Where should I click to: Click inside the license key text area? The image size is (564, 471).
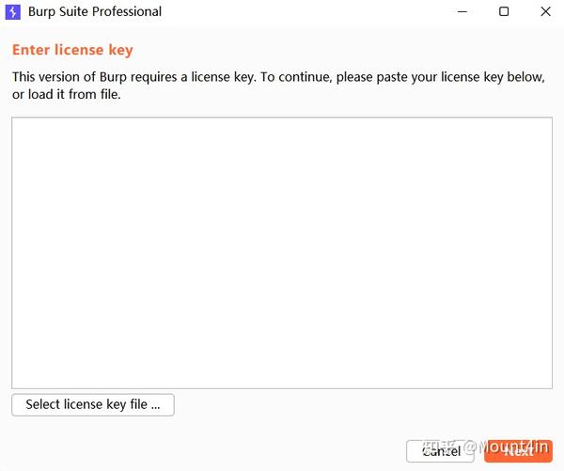click(282, 252)
